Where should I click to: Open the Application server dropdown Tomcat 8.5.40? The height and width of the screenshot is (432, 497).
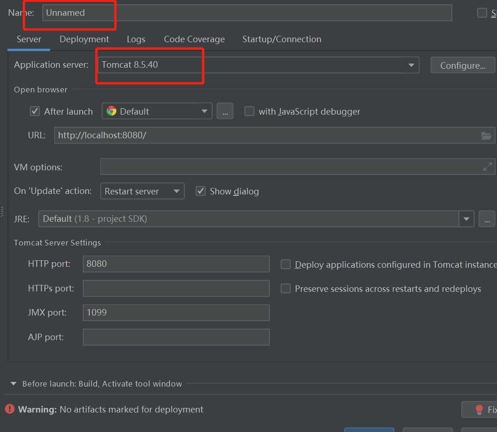[258, 65]
